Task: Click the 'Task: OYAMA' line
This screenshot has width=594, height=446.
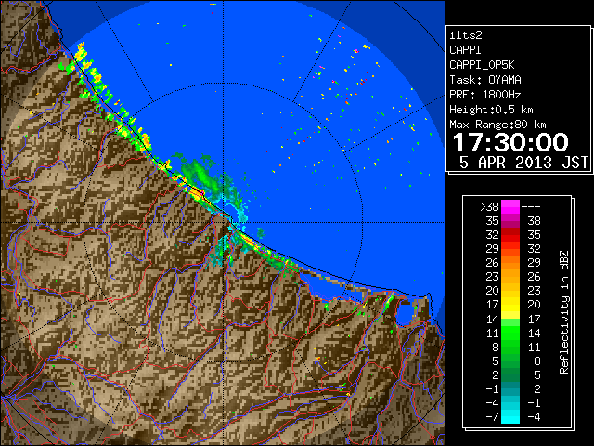Action: point(485,80)
